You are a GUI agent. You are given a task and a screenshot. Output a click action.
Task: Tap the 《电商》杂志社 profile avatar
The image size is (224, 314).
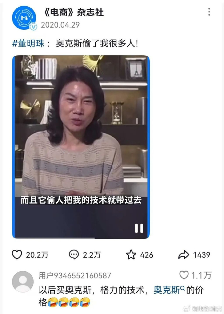coord(24,18)
